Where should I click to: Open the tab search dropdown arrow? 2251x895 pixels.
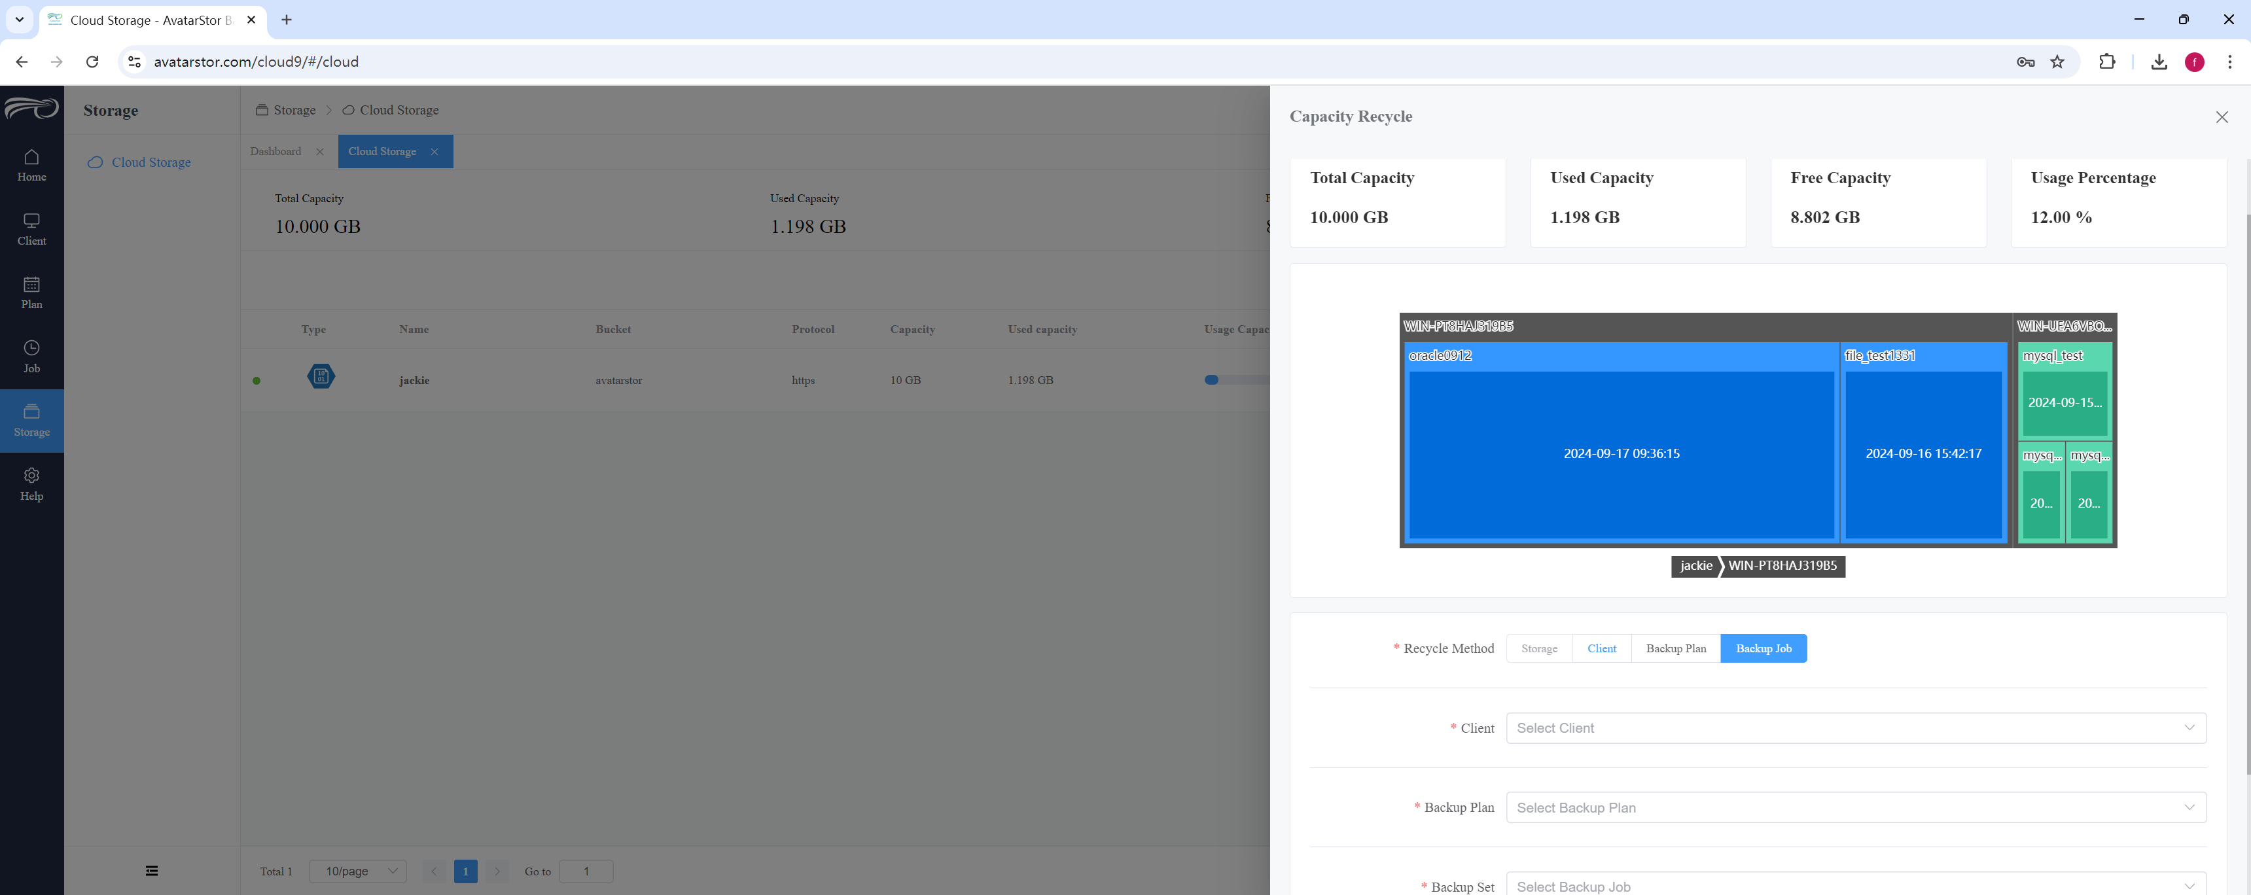tap(19, 19)
